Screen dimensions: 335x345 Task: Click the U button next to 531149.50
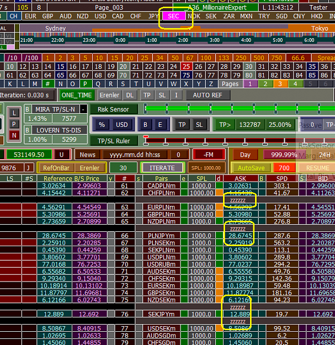62,155
